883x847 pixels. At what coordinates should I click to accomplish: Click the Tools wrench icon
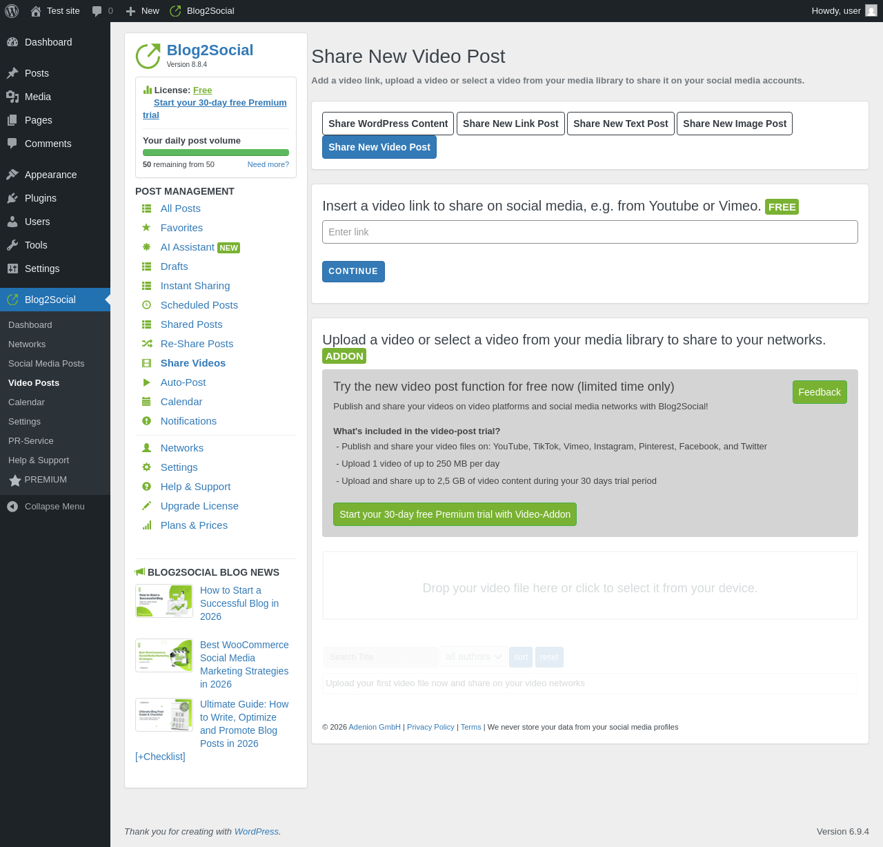click(12, 245)
